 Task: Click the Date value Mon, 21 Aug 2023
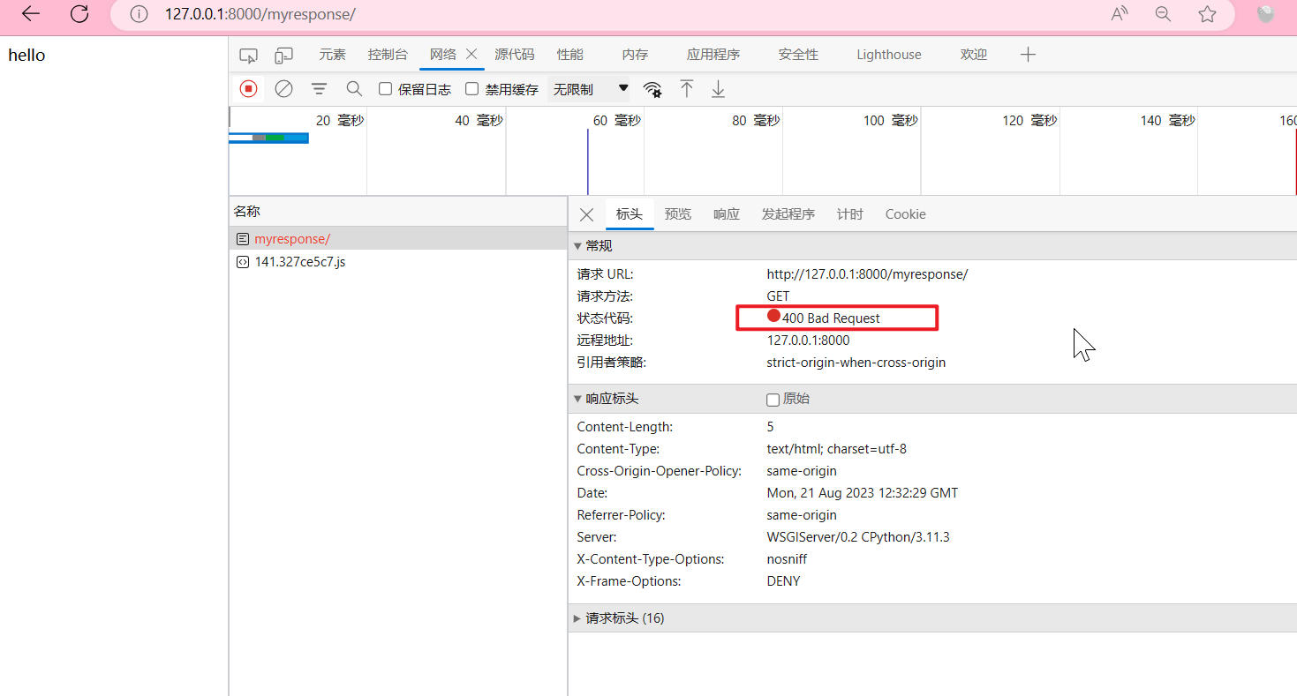pos(862,493)
